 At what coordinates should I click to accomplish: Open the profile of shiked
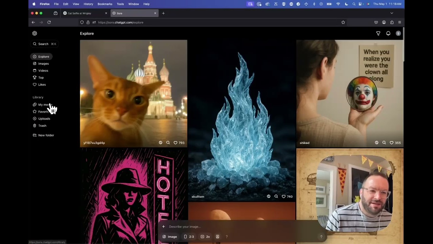(x=304, y=143)
